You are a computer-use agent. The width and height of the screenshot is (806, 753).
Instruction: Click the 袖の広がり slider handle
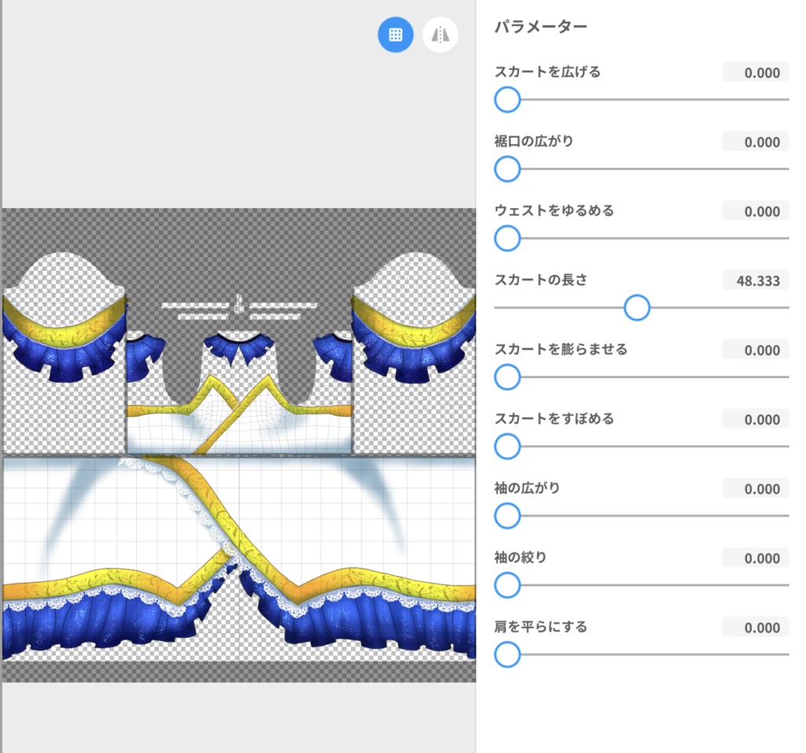508,515
